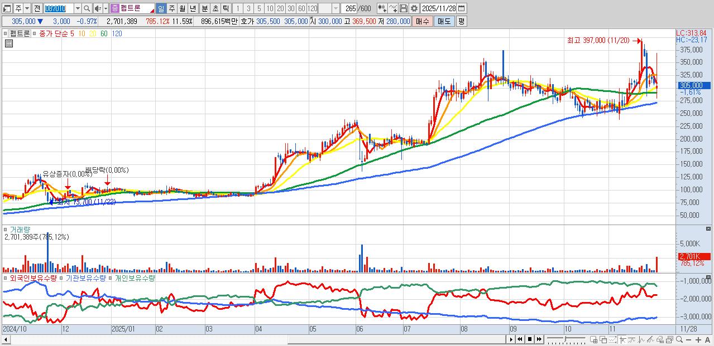Viewport: 714px width, 346px height.
Task: Click the 매도 sell button
Action: click(444, 21)
